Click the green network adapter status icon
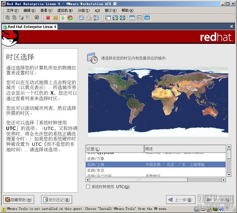Image resolution: width=237 pixels, height=213 pixels. click(x=215, y=209)
